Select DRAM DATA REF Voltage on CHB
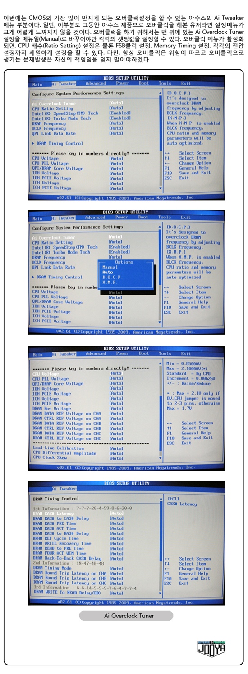Image resolution: width=248 pixels, height=674 pixels. pyautogui.click(x=78, y=424)
